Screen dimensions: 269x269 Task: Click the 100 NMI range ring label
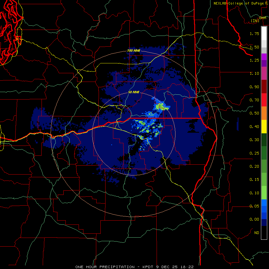pos(134,51)
